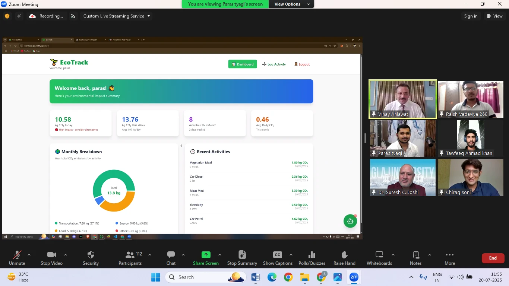Unmute the microphone

point(17,255)
